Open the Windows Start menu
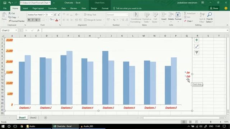The width and height of the screenshot is (230, 129). tap(3, 126)
